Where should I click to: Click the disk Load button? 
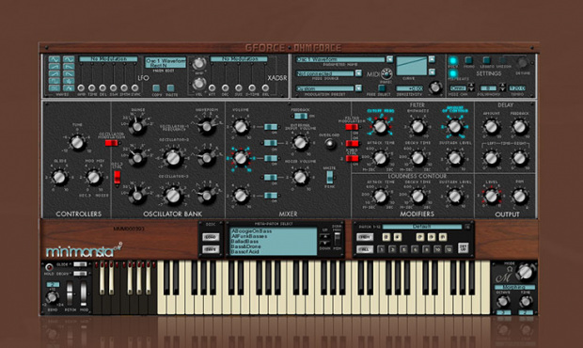pyautogui.click(x=211, y=237)
